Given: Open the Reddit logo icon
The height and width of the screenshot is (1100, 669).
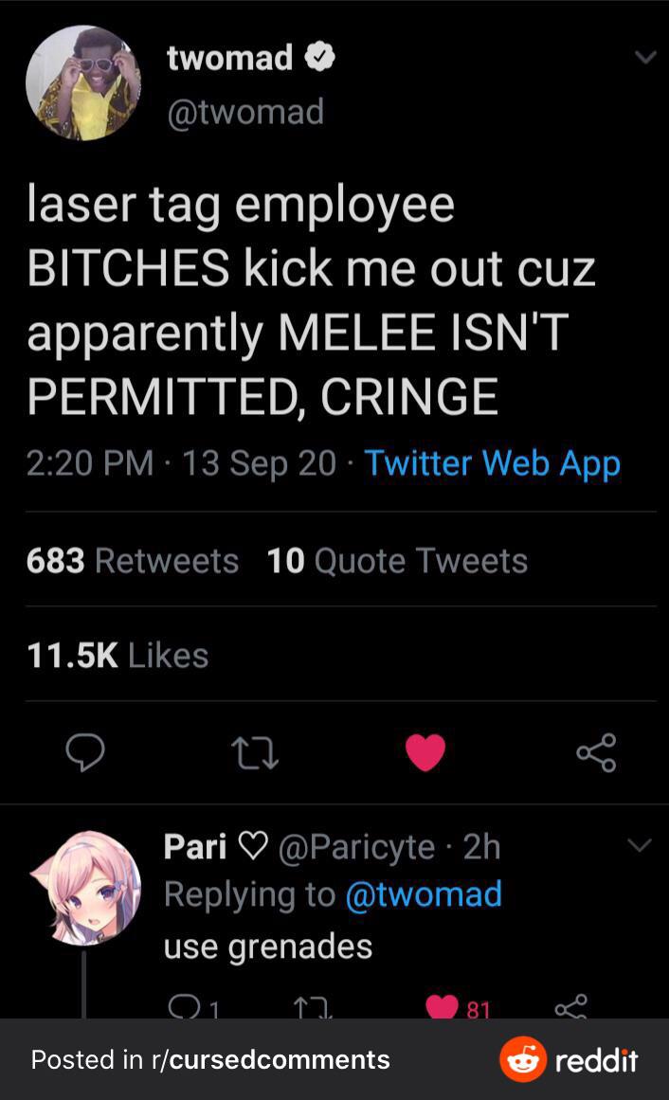Looking at the screenshot, I should click(x=523, y=1059).
